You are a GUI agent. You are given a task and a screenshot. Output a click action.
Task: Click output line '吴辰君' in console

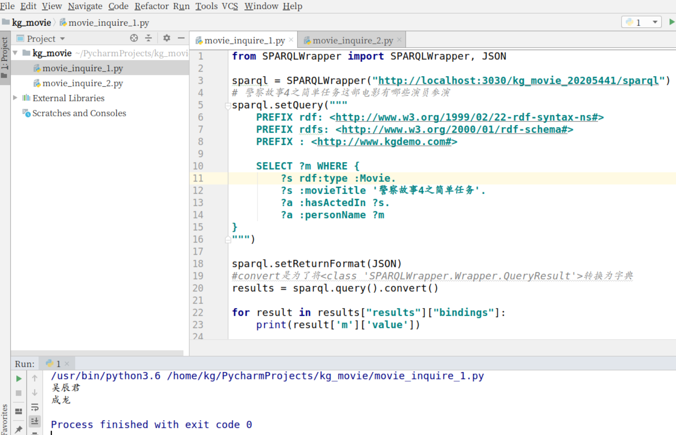(66, 388)
